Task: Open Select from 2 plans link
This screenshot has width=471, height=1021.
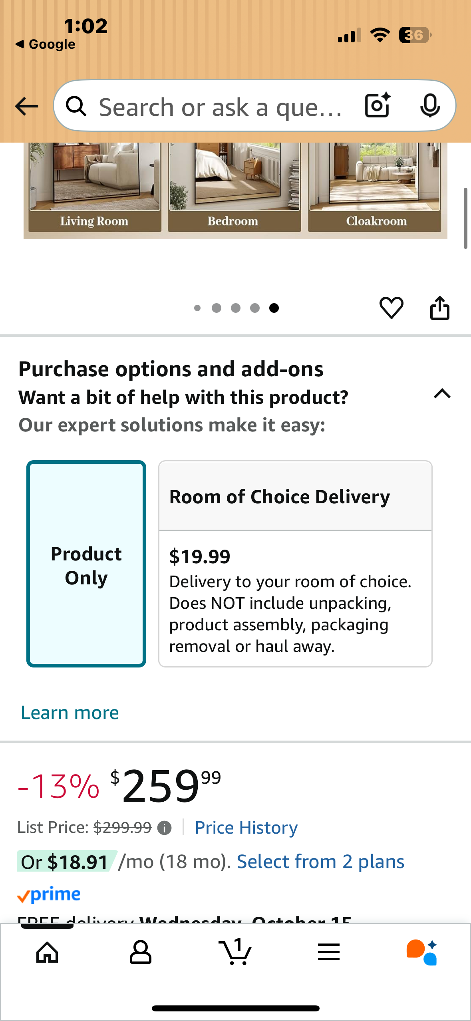Action: coord(320,862)
